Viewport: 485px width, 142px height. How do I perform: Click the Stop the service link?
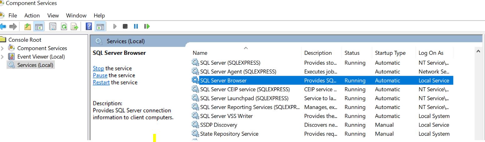click(98, 69)
